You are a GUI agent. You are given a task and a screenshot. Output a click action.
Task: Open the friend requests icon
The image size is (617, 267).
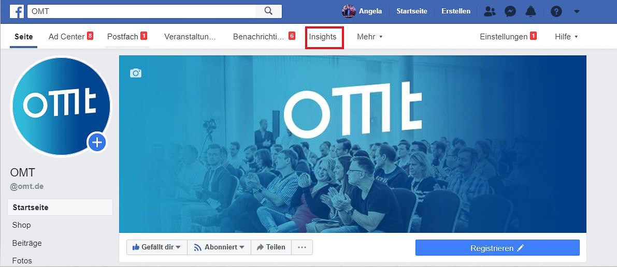pos(490,11)
